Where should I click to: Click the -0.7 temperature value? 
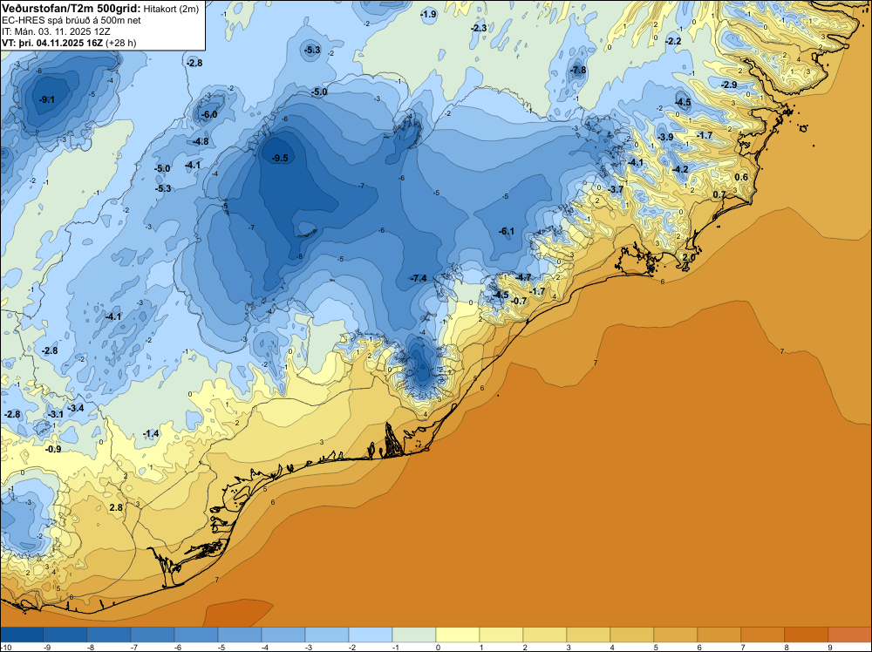point(519,301)
